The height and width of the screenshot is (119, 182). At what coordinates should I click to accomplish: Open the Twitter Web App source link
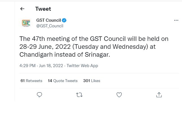coord(82,65)
